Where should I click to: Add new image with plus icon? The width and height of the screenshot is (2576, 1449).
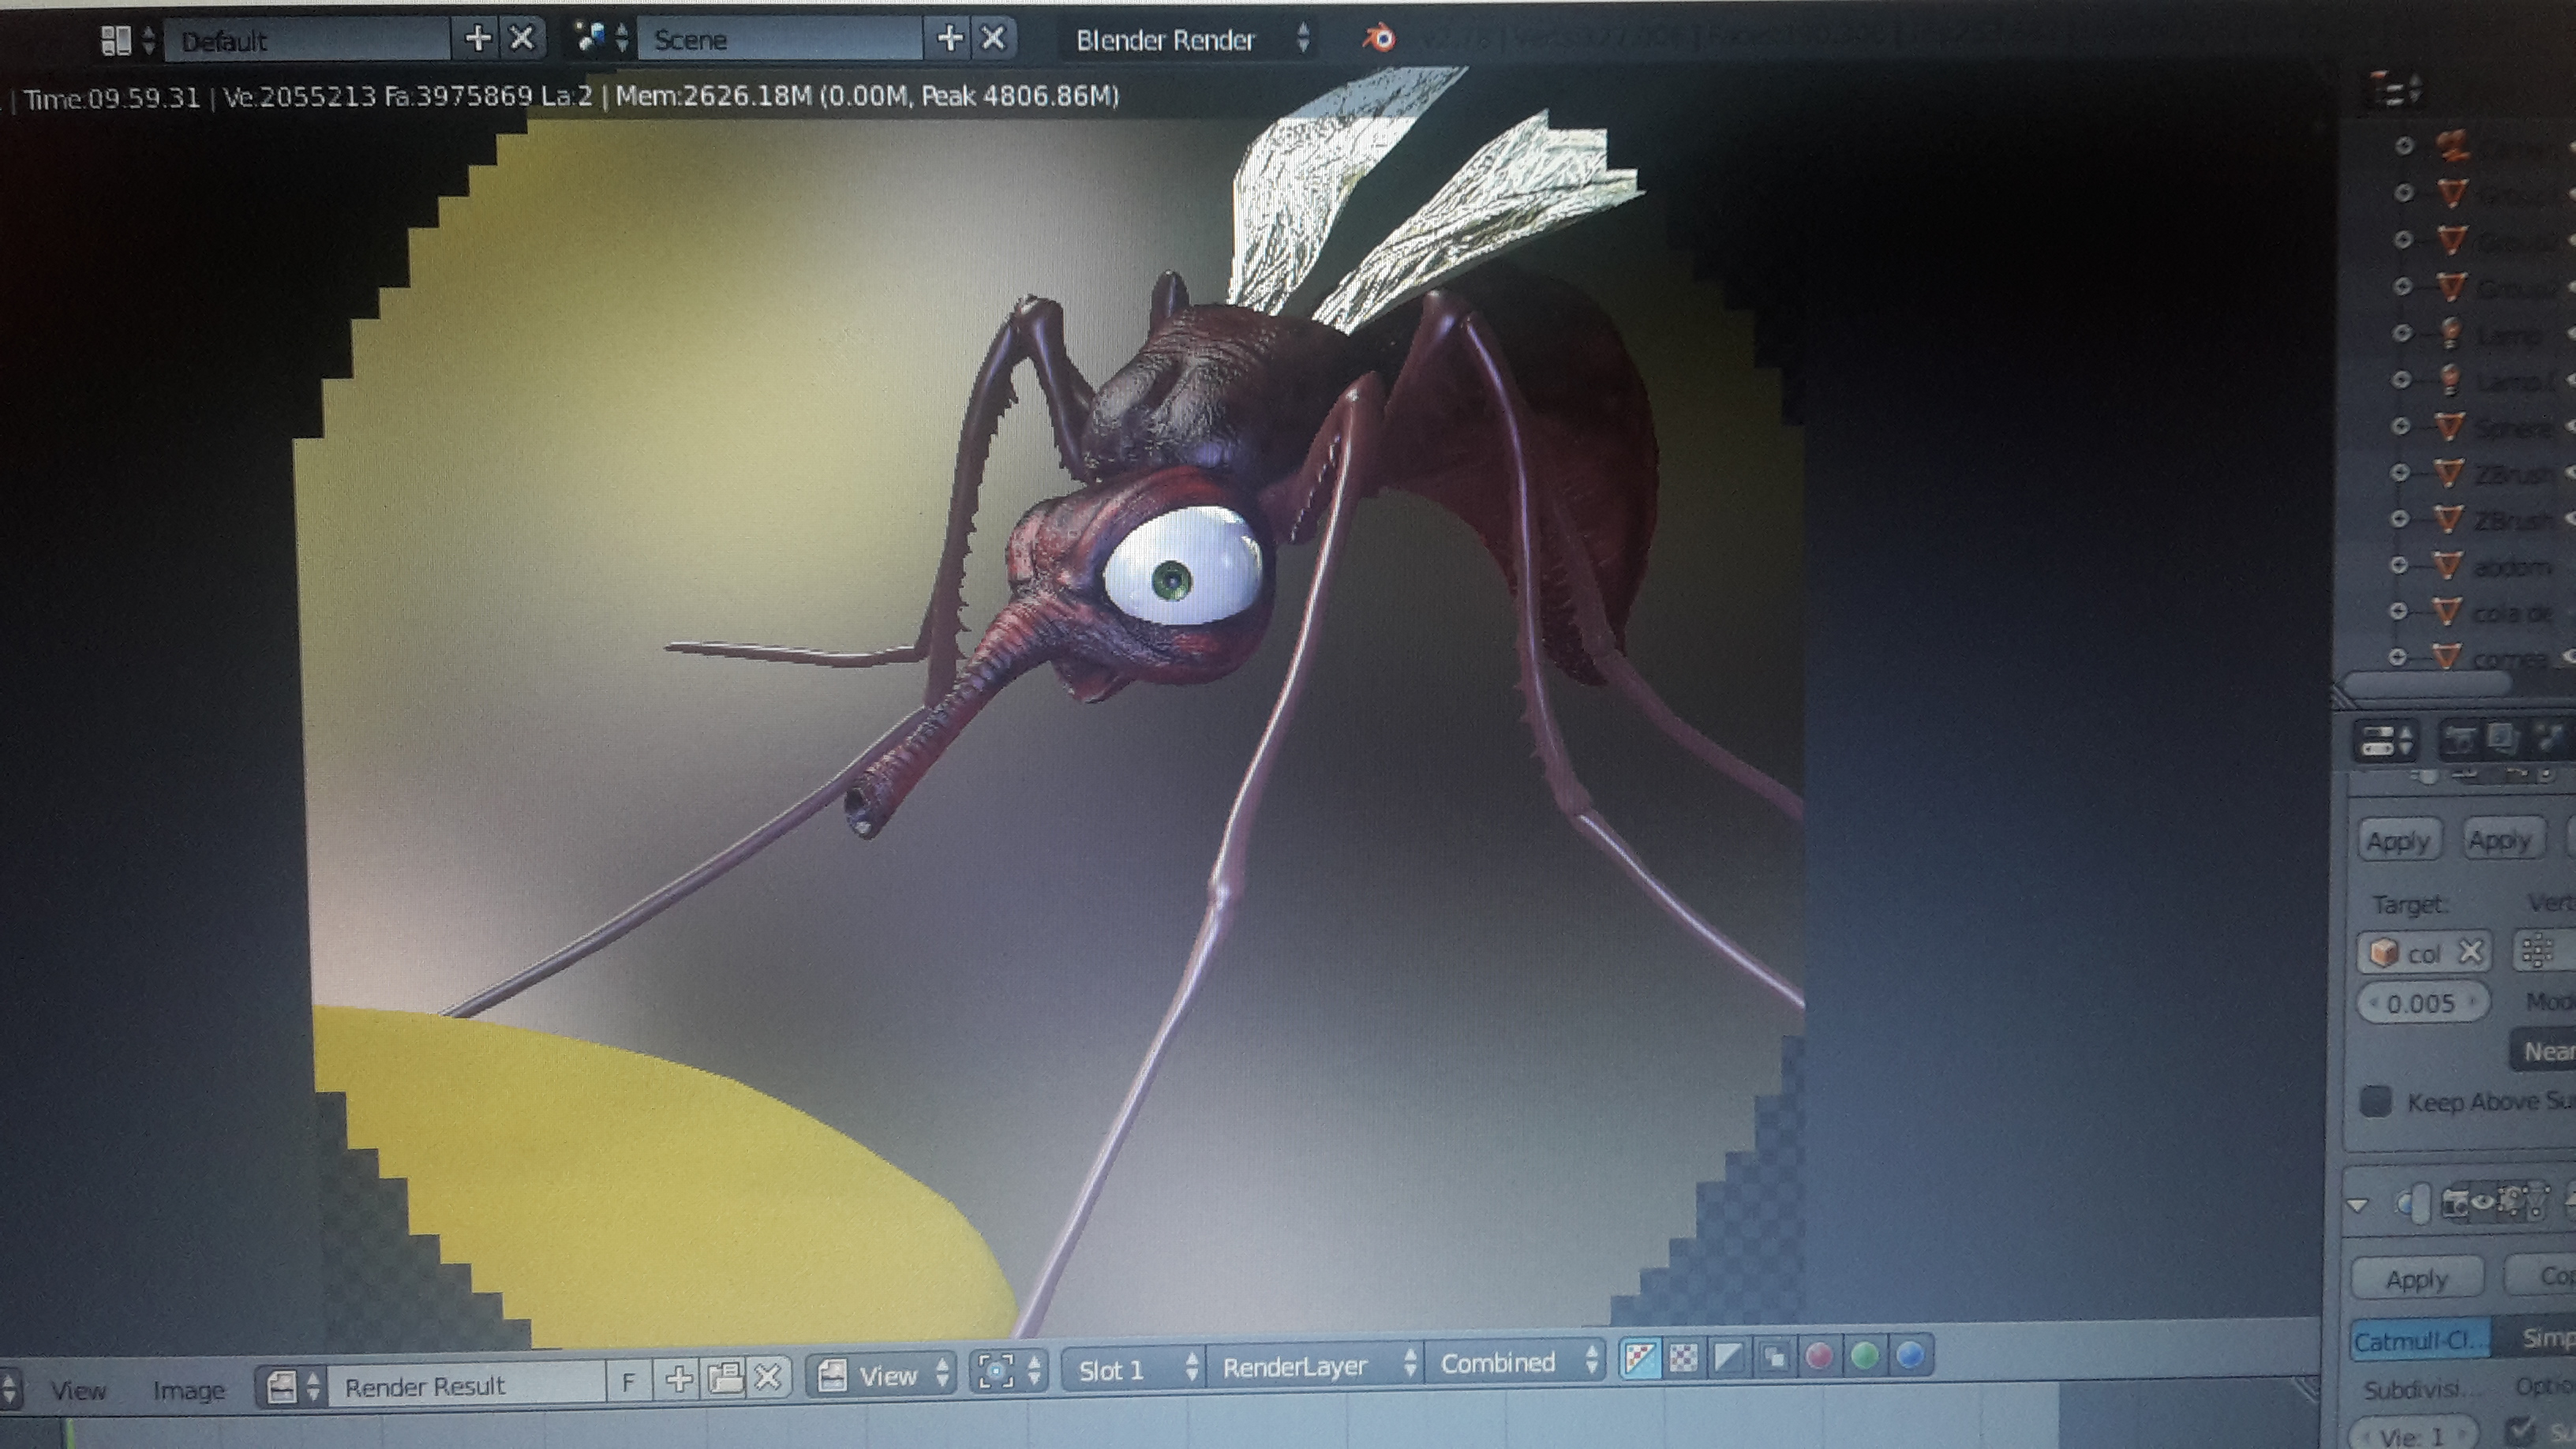click(679, 1380)
